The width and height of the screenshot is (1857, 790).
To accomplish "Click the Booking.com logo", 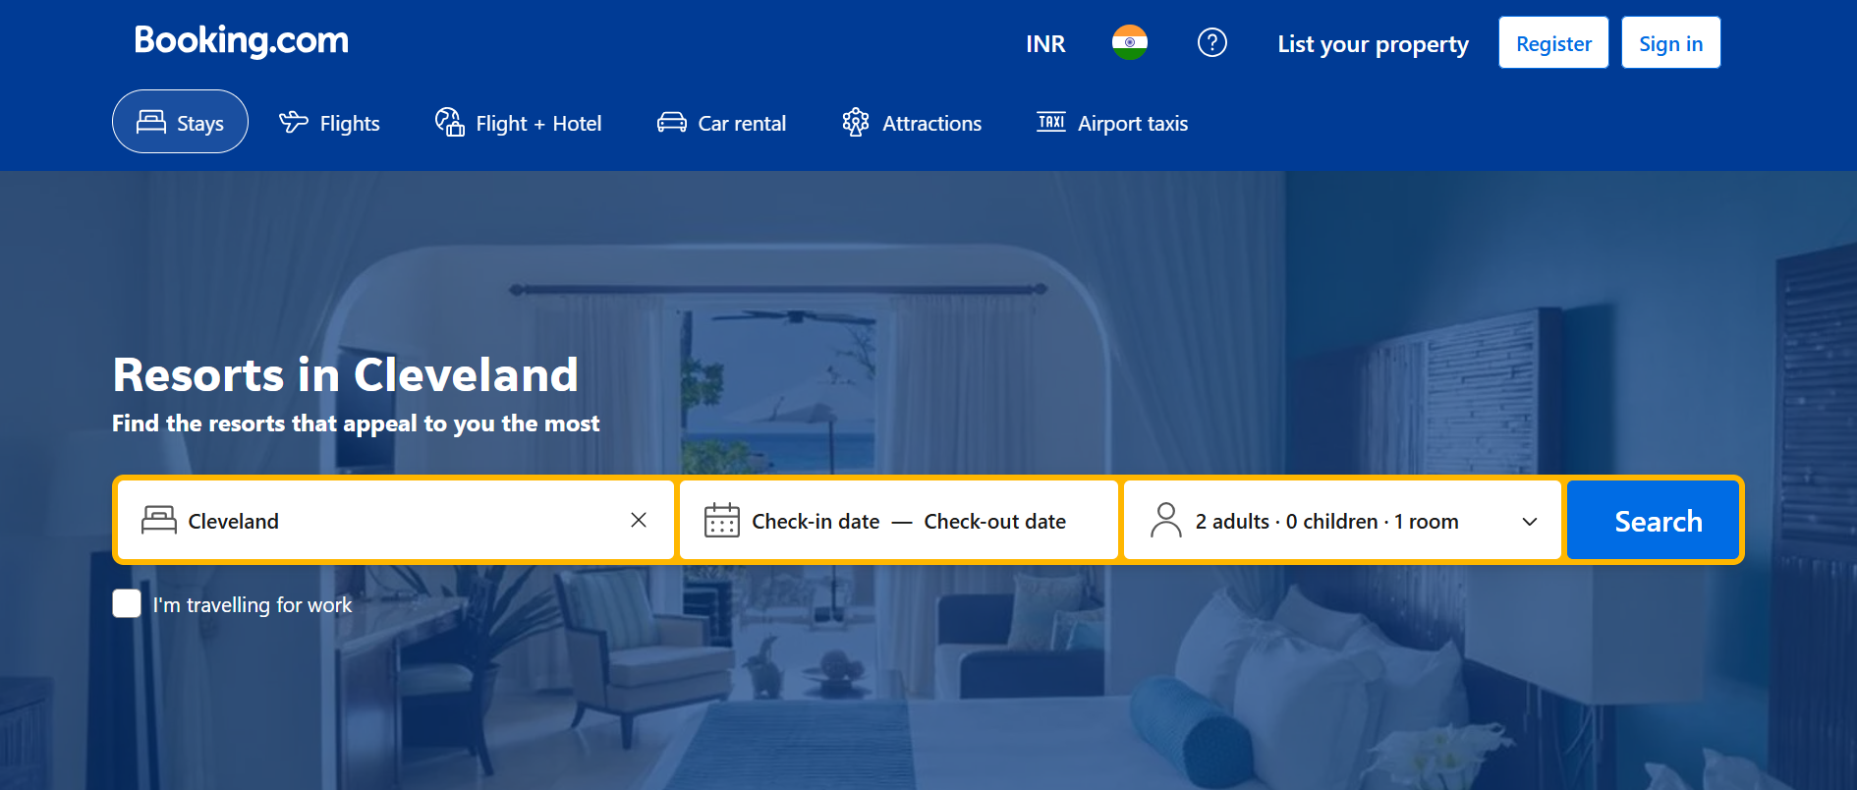I will pyautogui.click(x=242, y=40).
